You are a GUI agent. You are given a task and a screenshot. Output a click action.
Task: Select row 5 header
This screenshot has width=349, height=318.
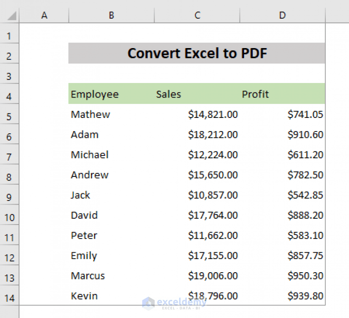pyautogui.click(x=10, y=114)
